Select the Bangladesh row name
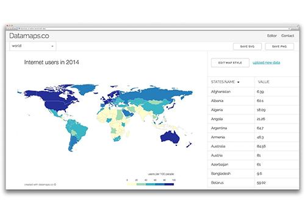Image resolution: width=305 pixels, height=219 pixels. [221, 173]
